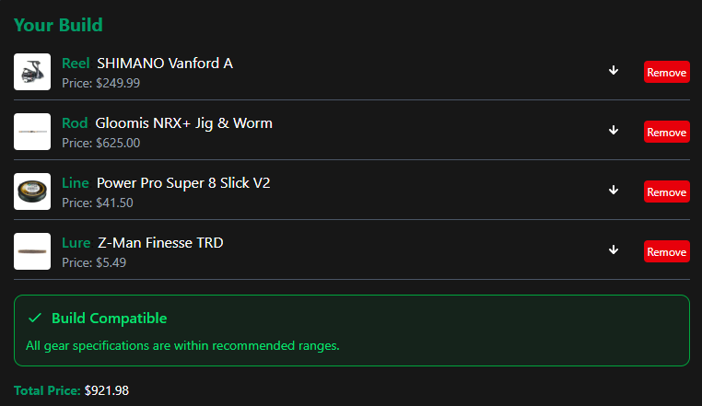Click the Power Pro Super 8 Slick V2 name
Image resolution: width=702 pixels, height=406 pixels.
pyautogui.click(x=182, y=183)
